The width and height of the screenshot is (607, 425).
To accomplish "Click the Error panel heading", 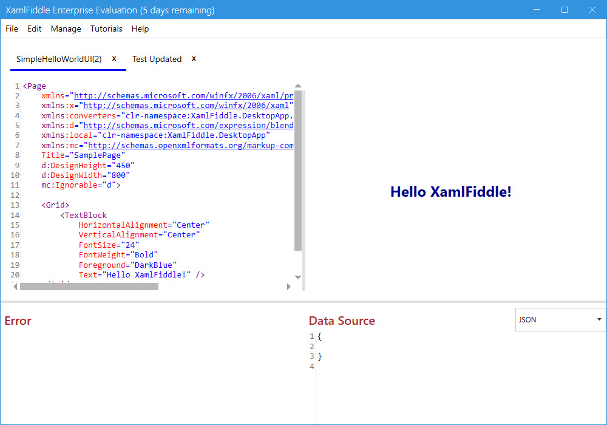I will [18, 321].
